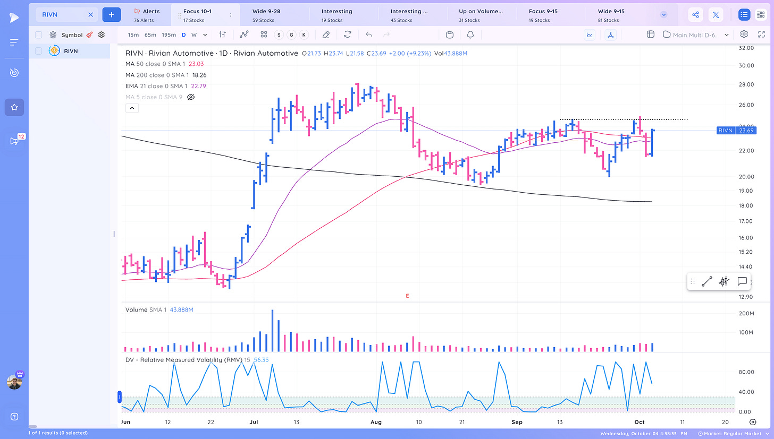Select the eraser drawing tool
Image resolution: width=774 pixels, height=439 pixels.
tap(326, 35)
